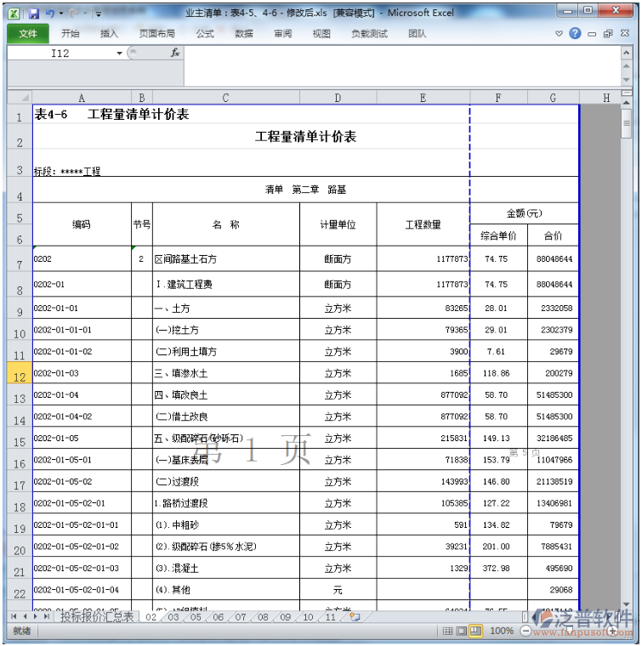The width and height of the screenshot is (642, 646).
Task: Click the 100% zoom level button
Action: click(x=501, y=632)
